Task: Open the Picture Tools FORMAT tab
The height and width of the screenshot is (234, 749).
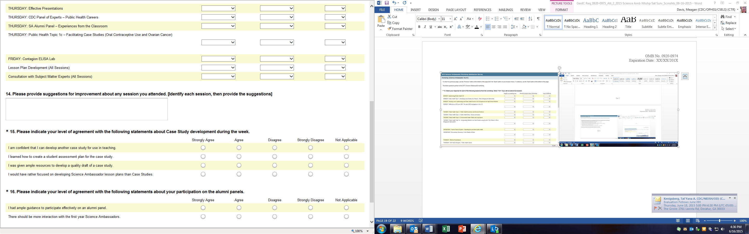Action: 561,10
